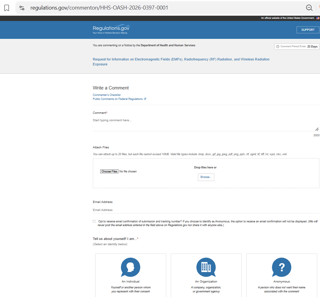The image size is (320, 297).
Task: Click Tell us about yourself heading
Action: (x=116, y=239)
